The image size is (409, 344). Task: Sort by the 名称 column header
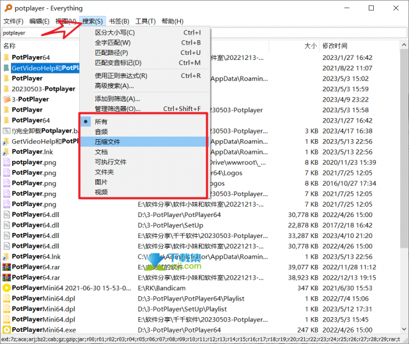[x=10, y=46]
